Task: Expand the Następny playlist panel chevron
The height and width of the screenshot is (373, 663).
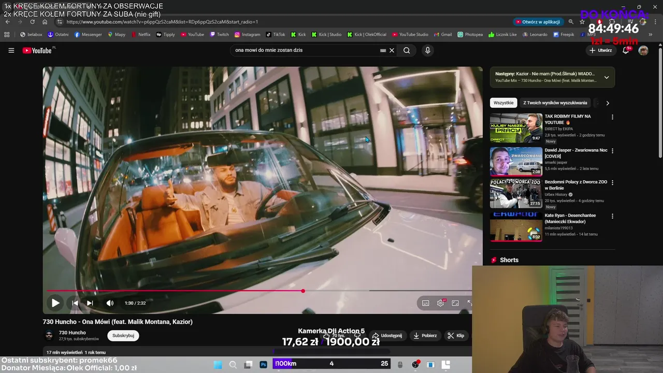Action: click(607, 77)
